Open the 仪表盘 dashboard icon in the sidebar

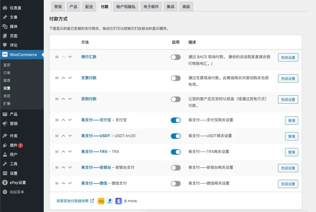5,8
